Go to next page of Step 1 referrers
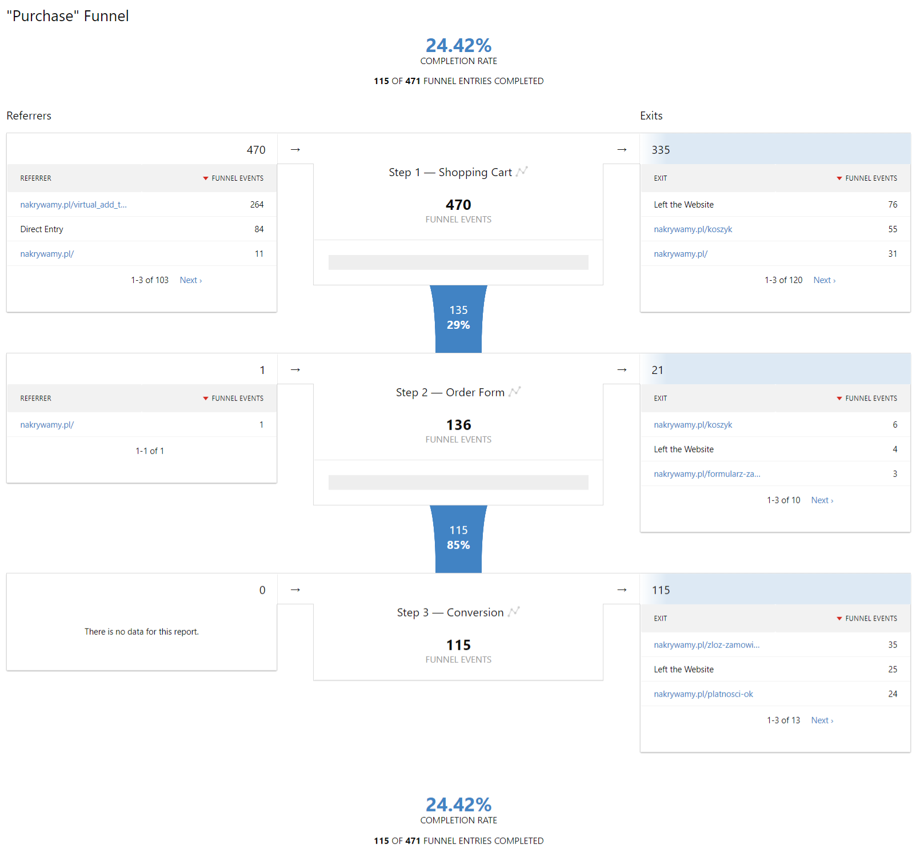The height and width of the screenshot is (852, 920). [x=190, y=280]
